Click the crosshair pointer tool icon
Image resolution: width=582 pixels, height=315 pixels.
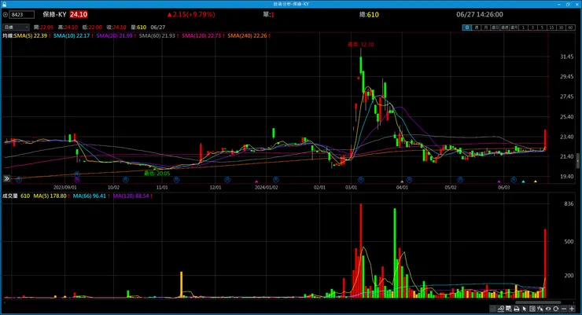[540, 309]
